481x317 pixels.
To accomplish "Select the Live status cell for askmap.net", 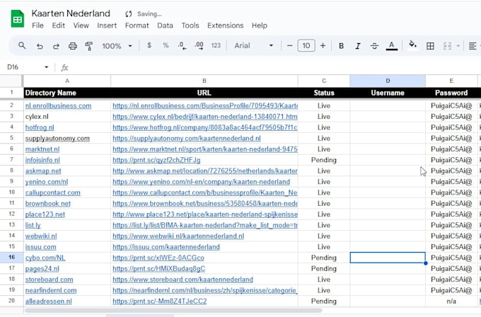I will click(x=324, y=171).
